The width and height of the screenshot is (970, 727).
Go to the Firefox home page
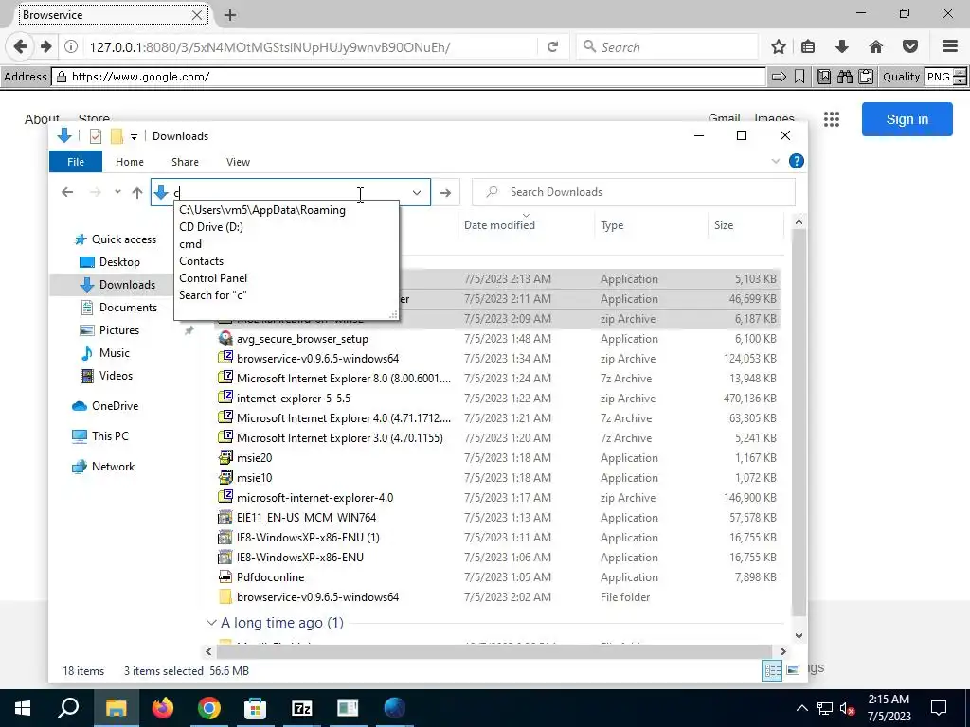[x=875, y=47]
